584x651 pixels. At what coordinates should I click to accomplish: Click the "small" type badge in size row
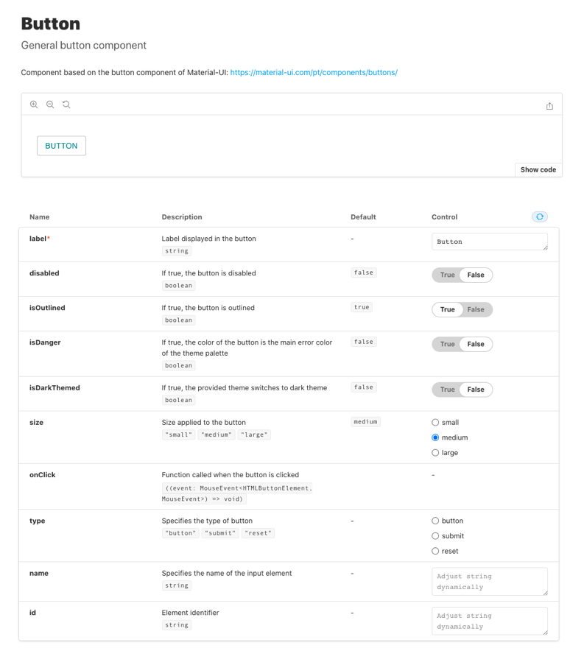178,434
